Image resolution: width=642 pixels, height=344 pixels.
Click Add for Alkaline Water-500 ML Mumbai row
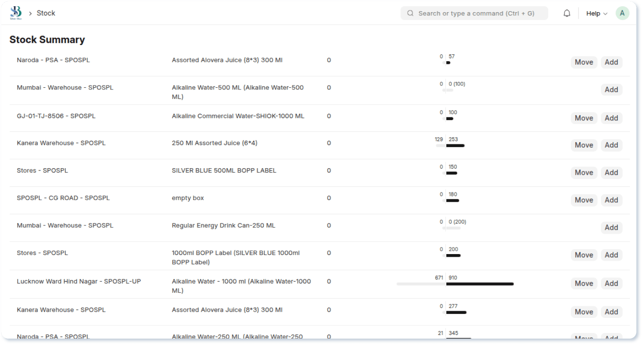[611, 89]
